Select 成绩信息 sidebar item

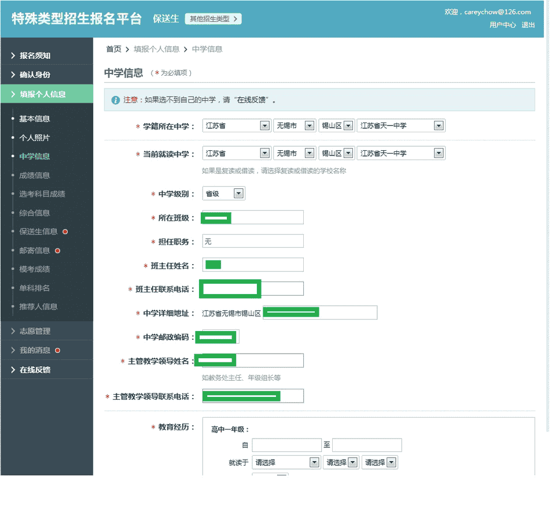pyautogui.click(x=35, y=175)
